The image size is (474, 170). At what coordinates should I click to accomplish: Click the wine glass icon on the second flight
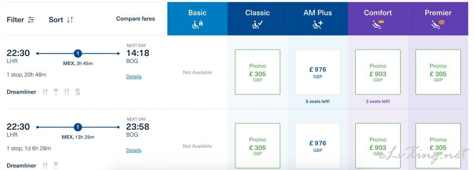point(56,165)
